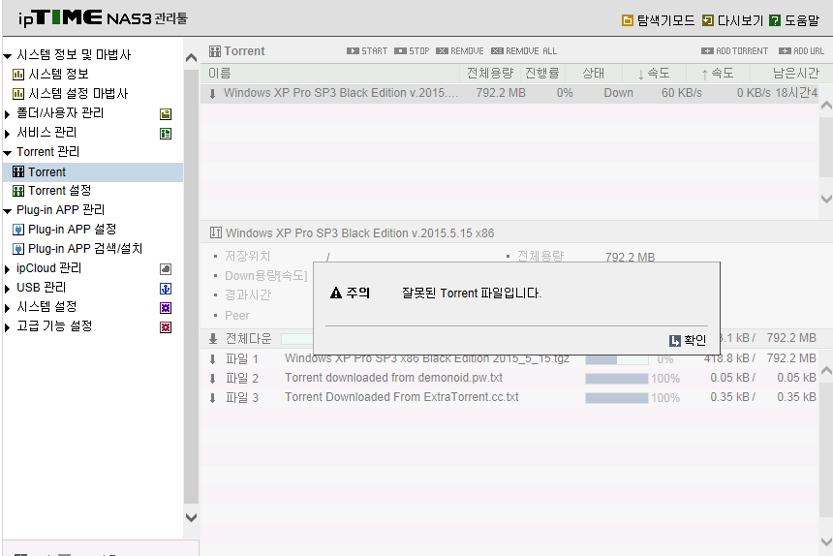Sort torrents by 상태 column
This screenshot has height=556, width=833.
(x=594, y=74)
